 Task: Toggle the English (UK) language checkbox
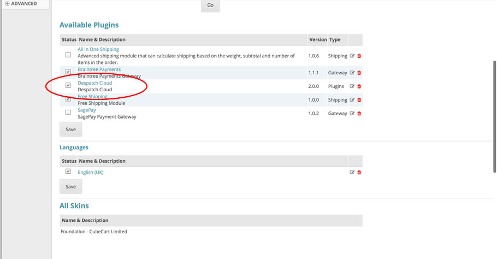68,172
